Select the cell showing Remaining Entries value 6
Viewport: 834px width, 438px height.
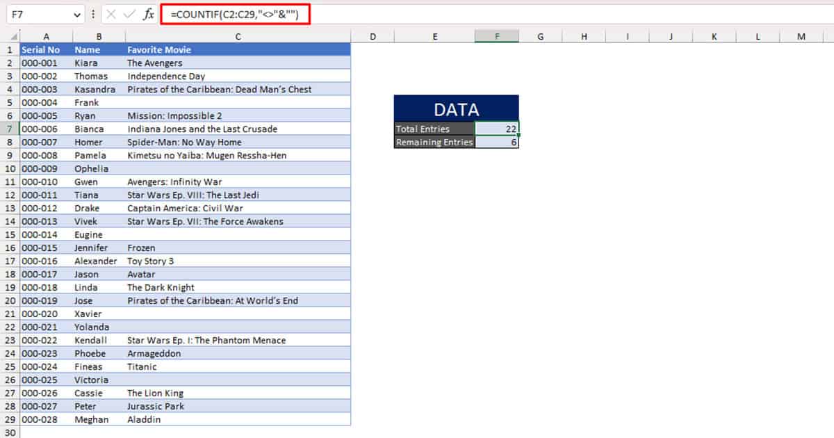[497, 142]
